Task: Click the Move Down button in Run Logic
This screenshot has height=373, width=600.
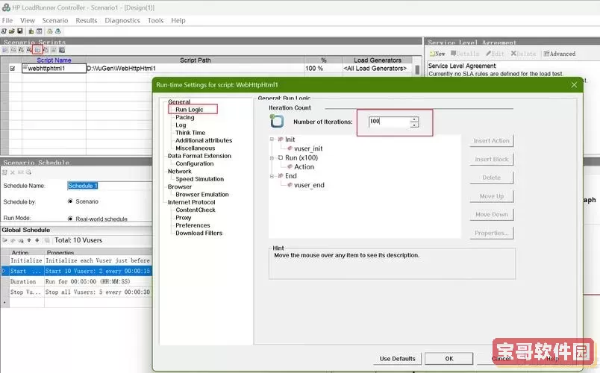Action: (491, 215)
